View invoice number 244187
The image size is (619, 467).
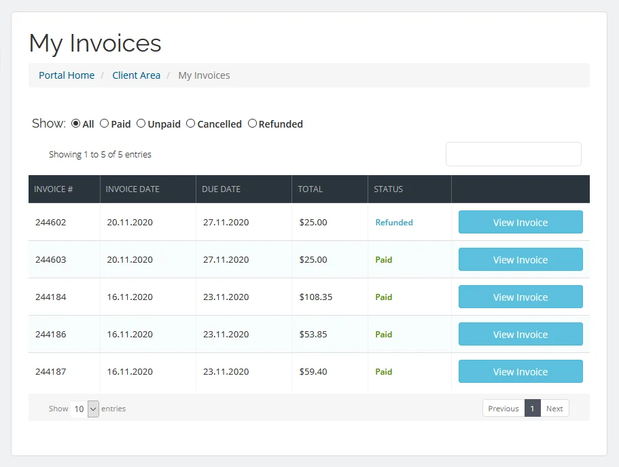(520, 371)
